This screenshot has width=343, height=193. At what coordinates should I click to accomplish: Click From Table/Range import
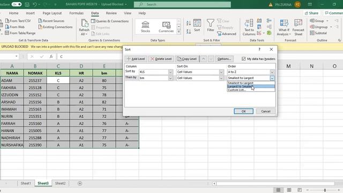[x=20, y=33]
